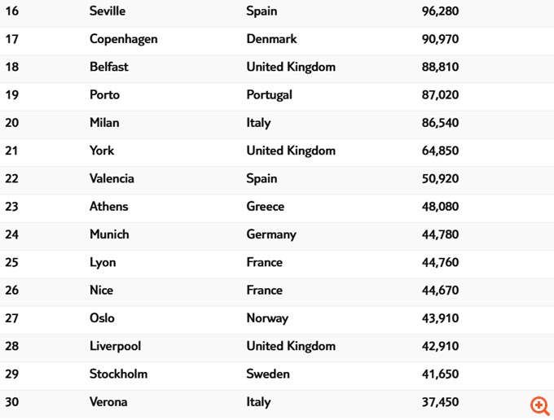
Task: Click the value 96,280
Action: 442,11
